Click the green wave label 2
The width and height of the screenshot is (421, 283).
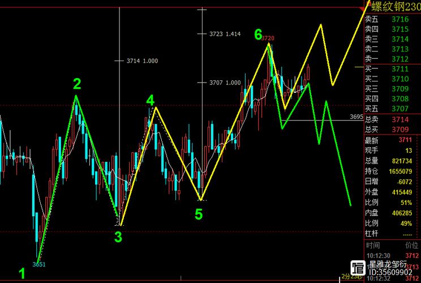tap(77, 84)
